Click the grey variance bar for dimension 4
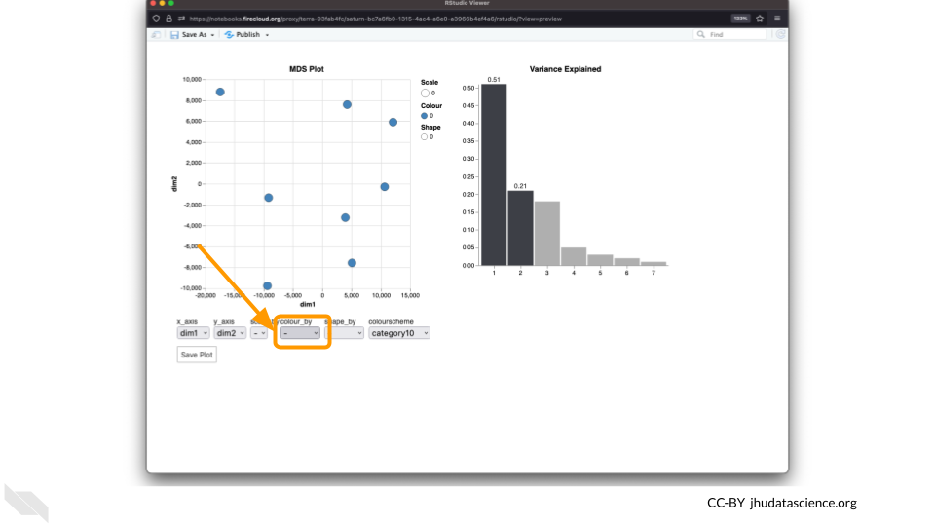The height and width of the screenshot is (526, 935). coord(574,256)
